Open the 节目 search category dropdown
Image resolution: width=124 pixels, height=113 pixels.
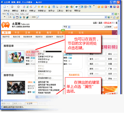(67, 27)
